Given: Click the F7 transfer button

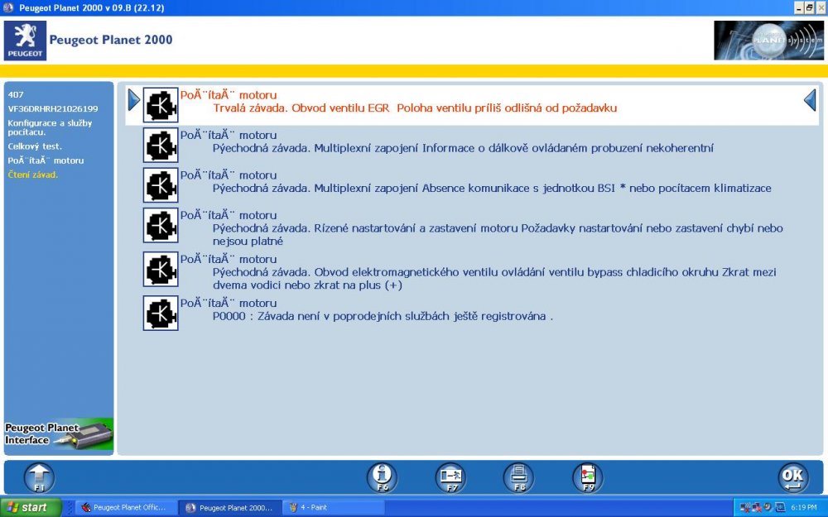Looking at the screenshot, I should [x=450, y=478].
